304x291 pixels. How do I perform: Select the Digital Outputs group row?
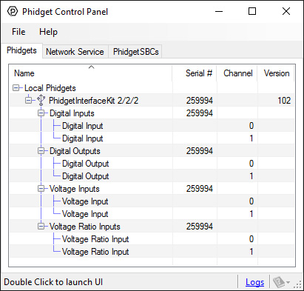click(152, 151)
